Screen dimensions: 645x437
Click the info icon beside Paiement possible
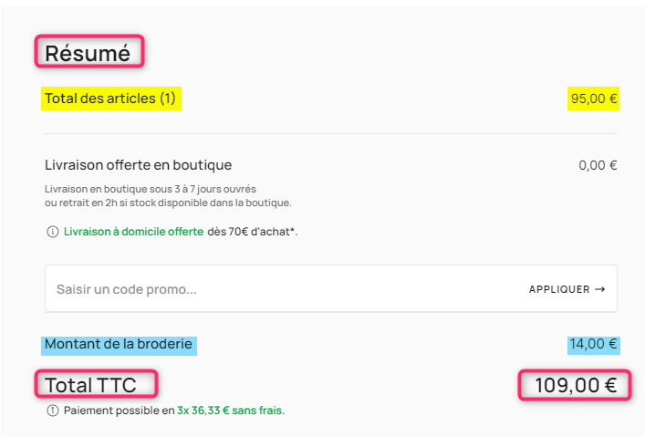click(52, 411)
